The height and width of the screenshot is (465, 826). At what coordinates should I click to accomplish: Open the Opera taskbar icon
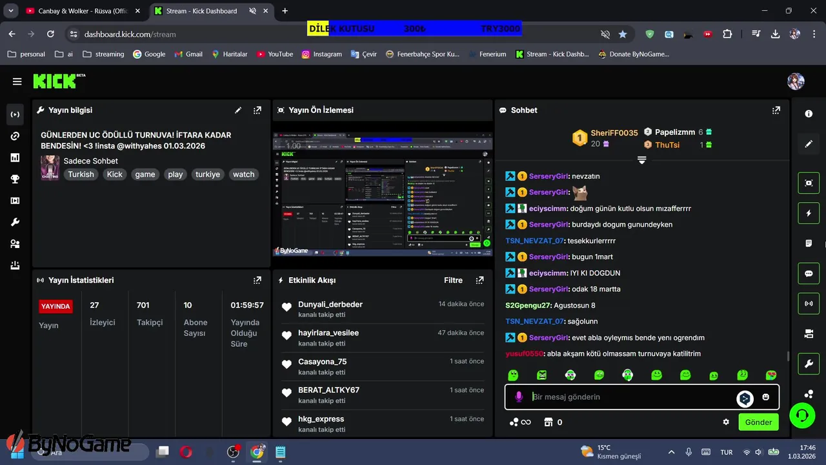[186, 452]
